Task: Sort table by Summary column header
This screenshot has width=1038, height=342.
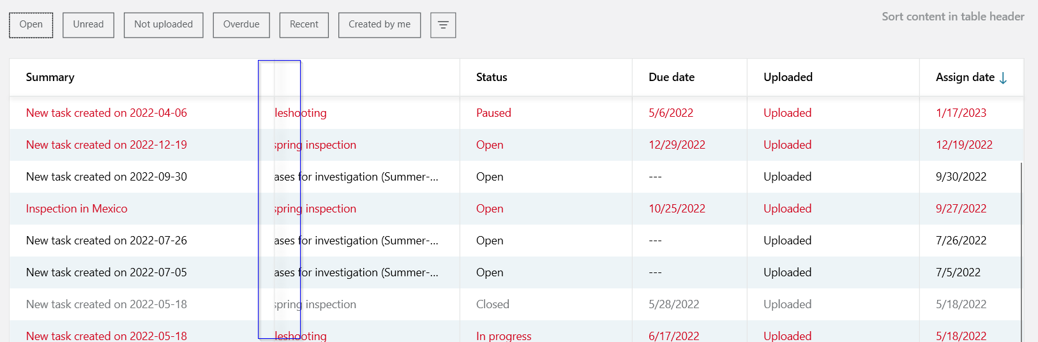Action: pos(50,77)
